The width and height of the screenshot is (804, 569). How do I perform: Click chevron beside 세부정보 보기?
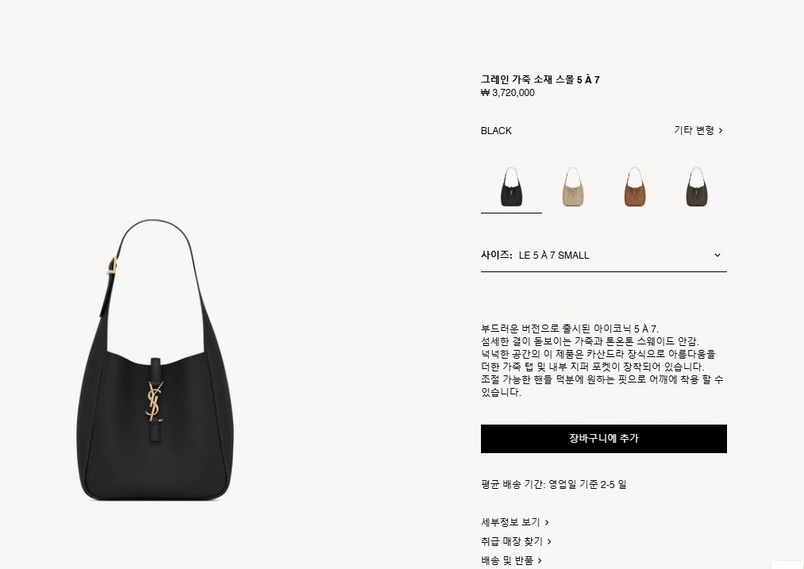547,523
